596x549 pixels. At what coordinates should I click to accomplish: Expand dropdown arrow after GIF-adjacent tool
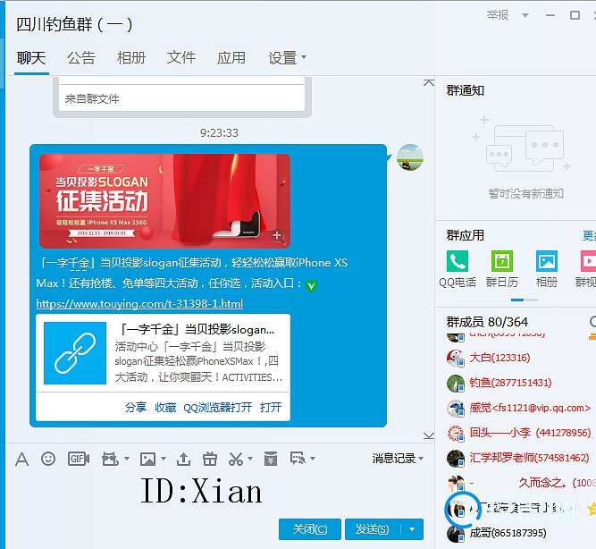(x=127, y=459)
